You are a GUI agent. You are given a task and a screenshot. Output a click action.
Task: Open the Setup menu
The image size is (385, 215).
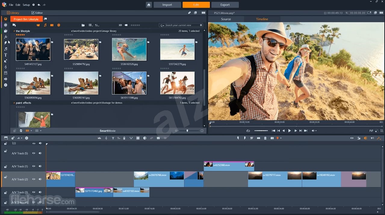point(26,4)
